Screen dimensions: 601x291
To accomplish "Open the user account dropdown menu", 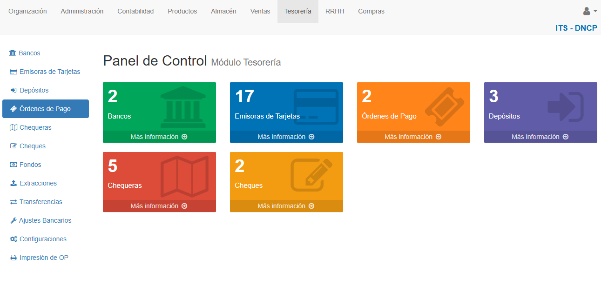I will pyautogui.click(x=589, y=11).
